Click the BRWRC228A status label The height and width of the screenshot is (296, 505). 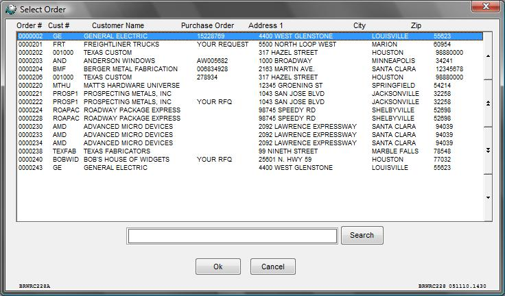pos(34,286)
